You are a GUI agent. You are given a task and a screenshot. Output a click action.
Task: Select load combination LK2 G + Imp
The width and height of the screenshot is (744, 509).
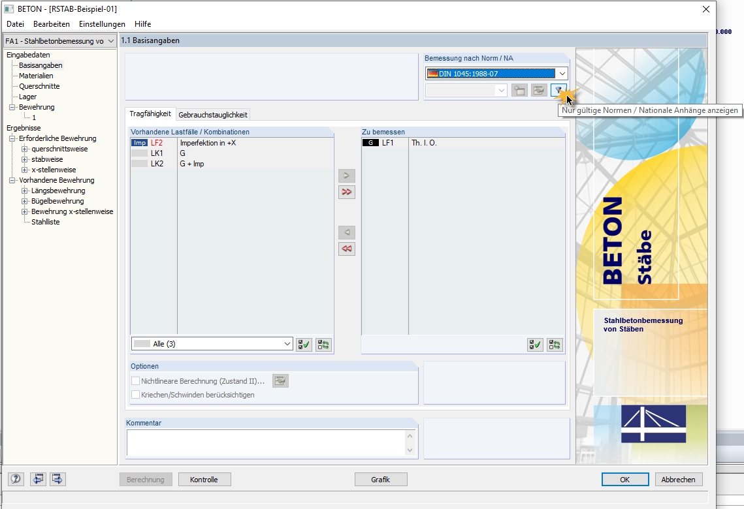231,164
